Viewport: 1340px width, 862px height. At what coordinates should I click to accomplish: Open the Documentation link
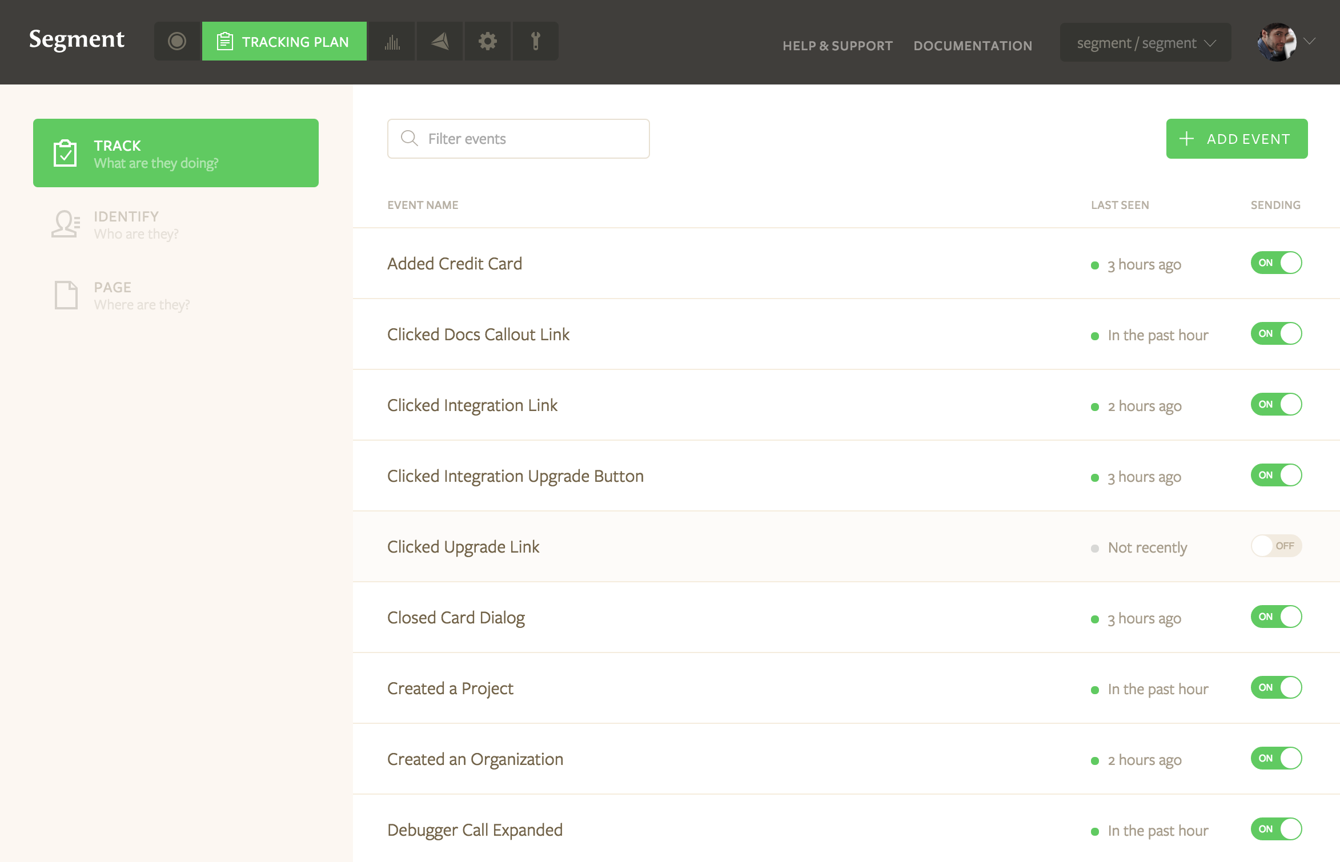pos(973,46)
